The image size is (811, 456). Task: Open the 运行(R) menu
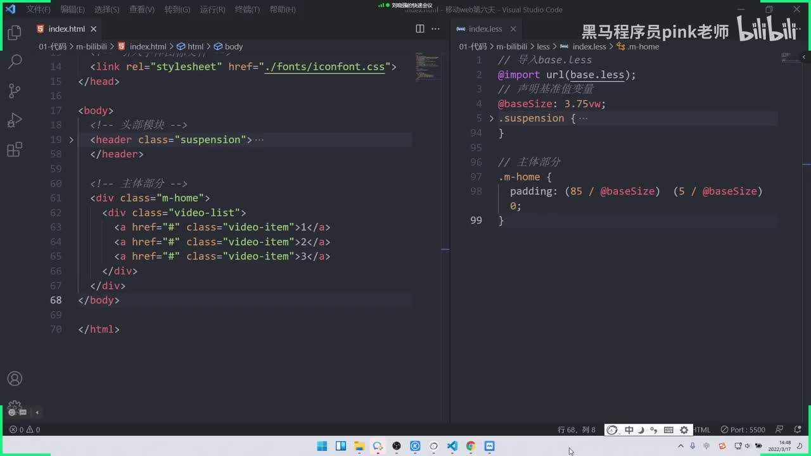pyautogui.click(x=212, y=9)
